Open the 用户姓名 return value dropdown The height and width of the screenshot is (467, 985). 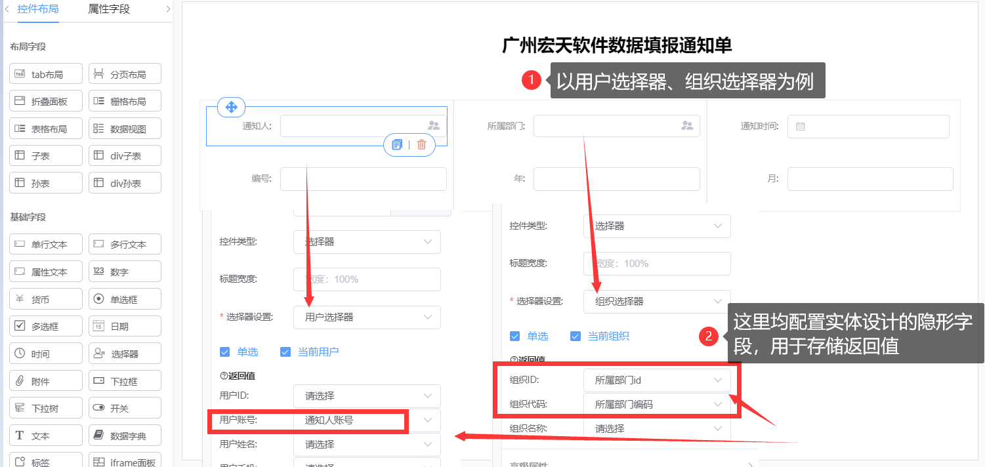tap(367, 444)
